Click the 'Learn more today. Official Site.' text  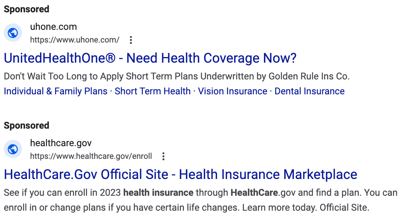(x=306, y=208)
